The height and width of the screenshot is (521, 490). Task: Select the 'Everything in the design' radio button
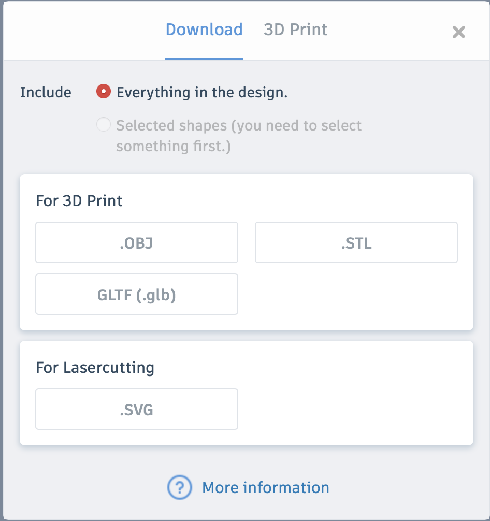104,92
